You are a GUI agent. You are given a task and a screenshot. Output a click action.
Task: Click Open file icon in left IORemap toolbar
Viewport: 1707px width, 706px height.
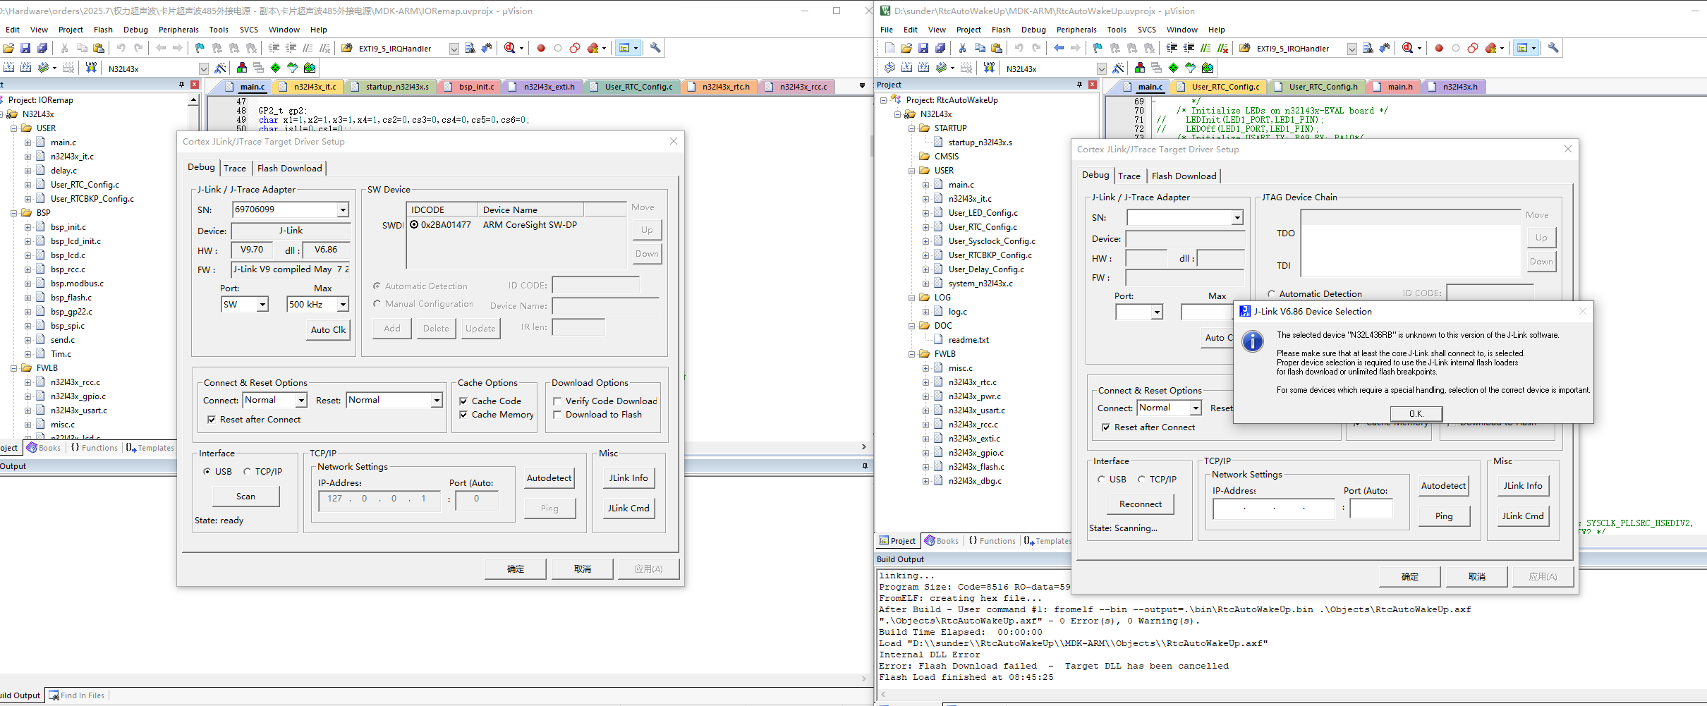[x=8, y=48]
